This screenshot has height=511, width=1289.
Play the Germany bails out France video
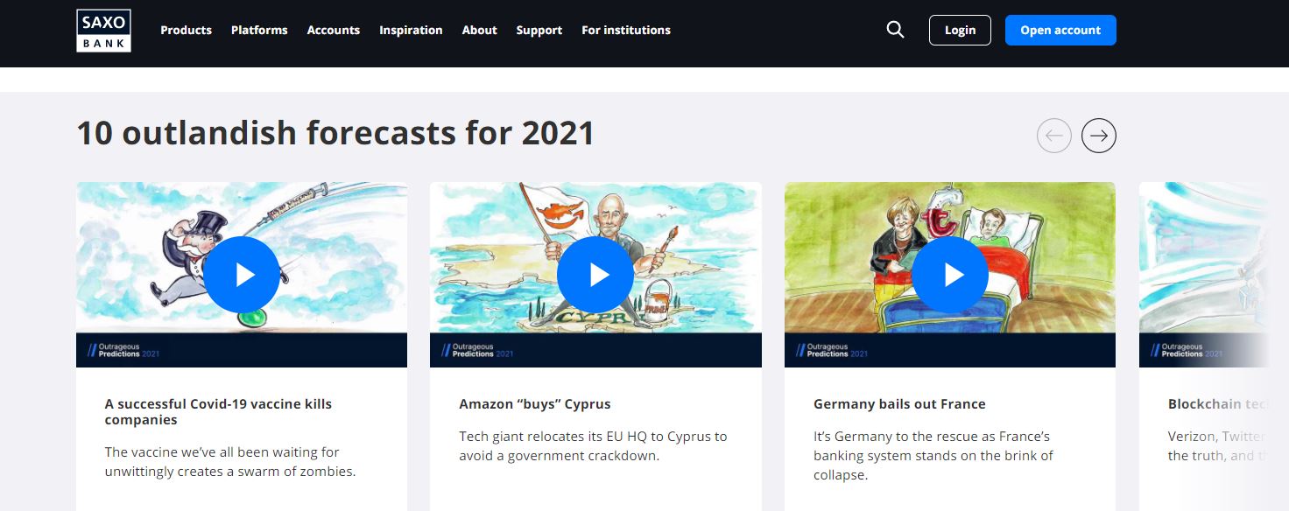[950, 275]
